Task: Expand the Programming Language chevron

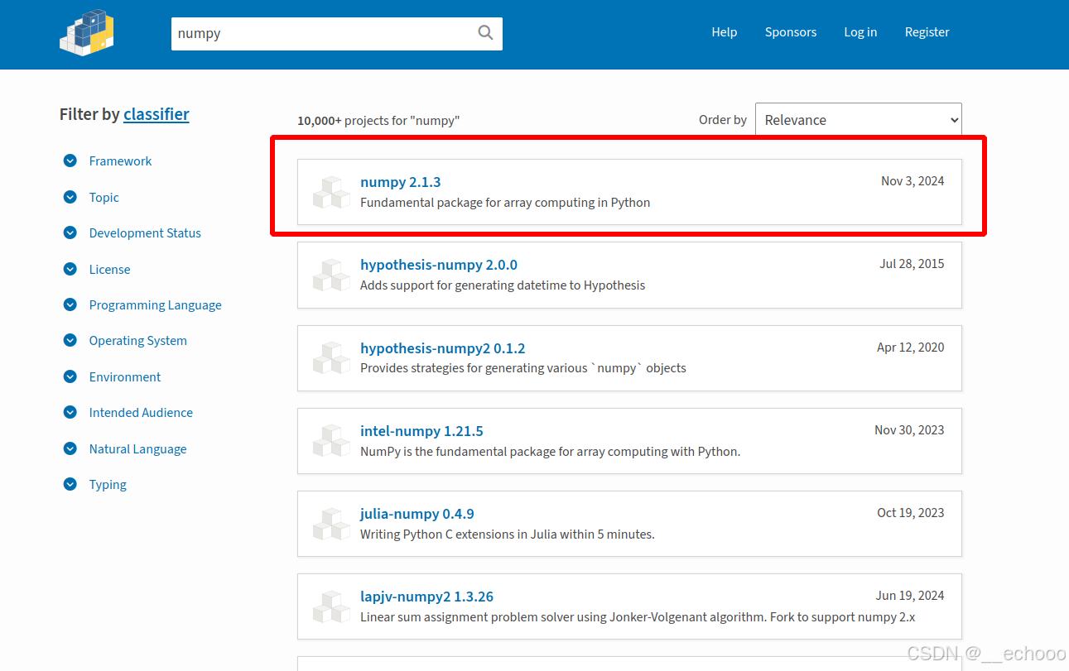Action: [x=70, y=304]
